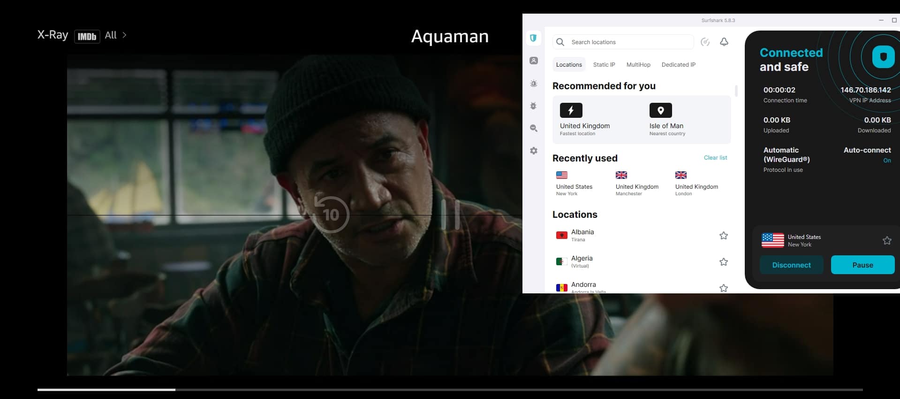Switch to the MultiHop tab

[638, 65]
